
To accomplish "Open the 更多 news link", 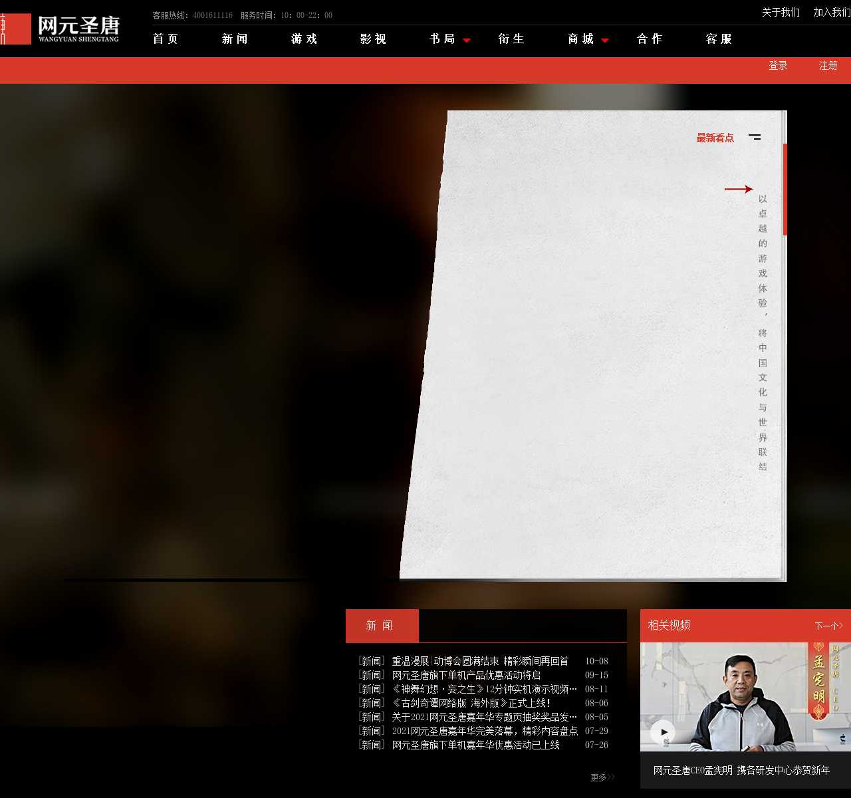I will [602, 777].
